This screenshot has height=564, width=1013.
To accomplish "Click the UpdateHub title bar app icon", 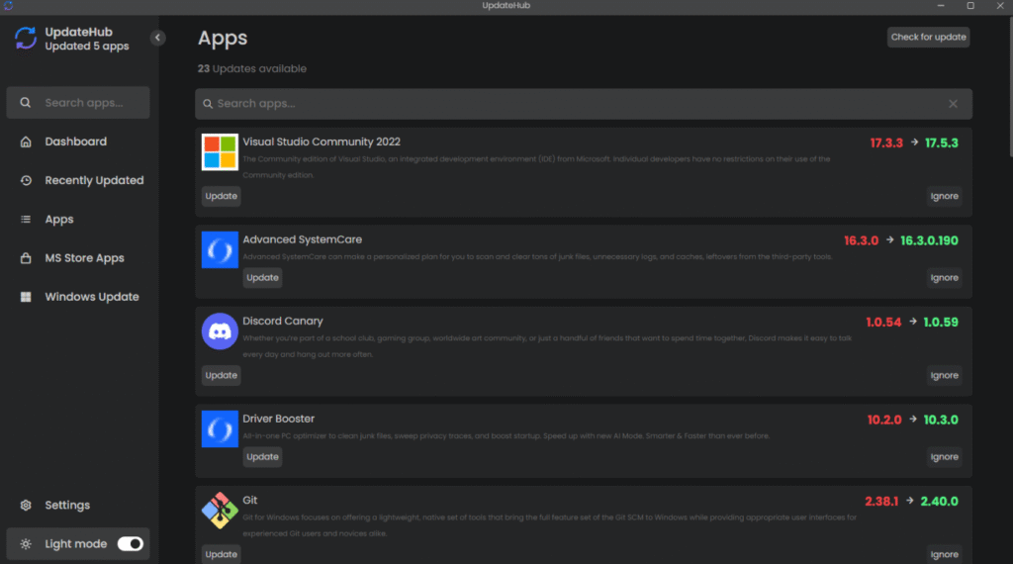I will point(8,6).
